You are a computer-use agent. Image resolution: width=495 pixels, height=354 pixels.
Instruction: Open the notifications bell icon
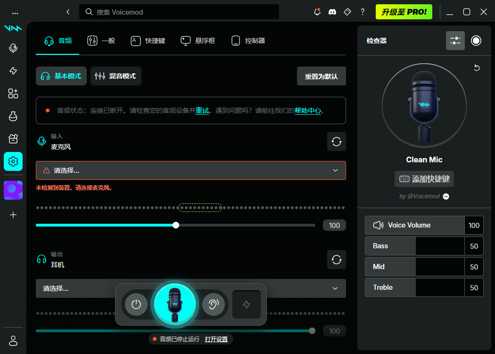click(x=317, y=12)
